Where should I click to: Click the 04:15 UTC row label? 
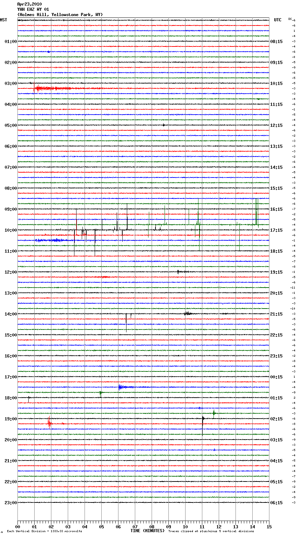(x=276, y=461)
